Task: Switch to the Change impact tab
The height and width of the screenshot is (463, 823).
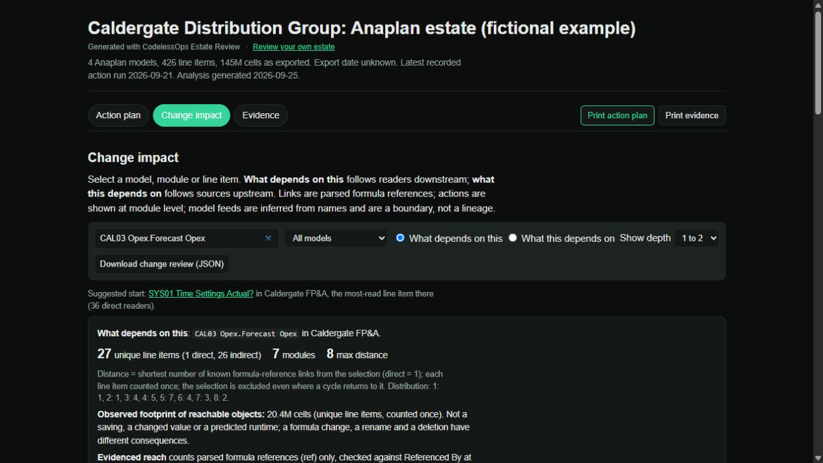Action: point(191,115)
